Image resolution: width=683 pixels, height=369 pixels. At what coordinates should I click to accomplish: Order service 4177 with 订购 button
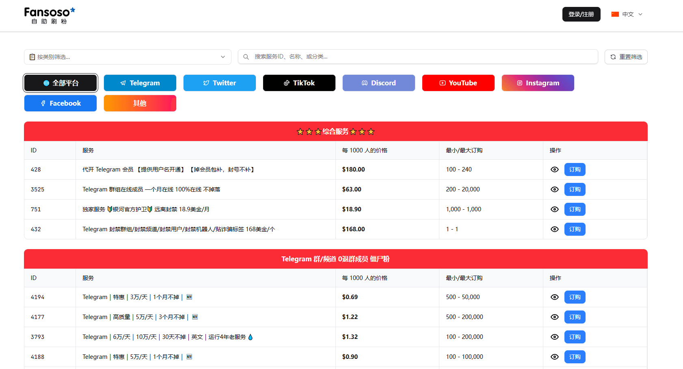(x=575, y=317)
